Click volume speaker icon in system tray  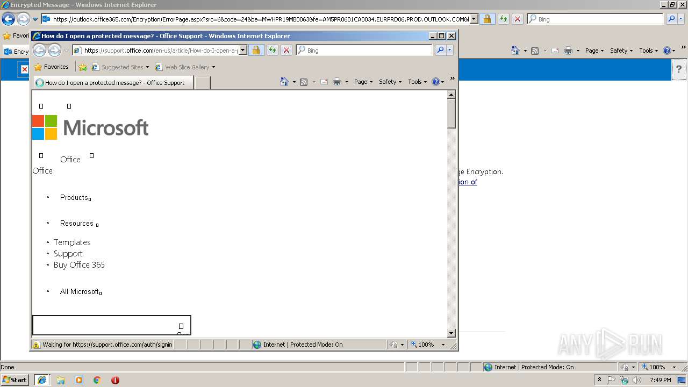[x=637, y=380]
